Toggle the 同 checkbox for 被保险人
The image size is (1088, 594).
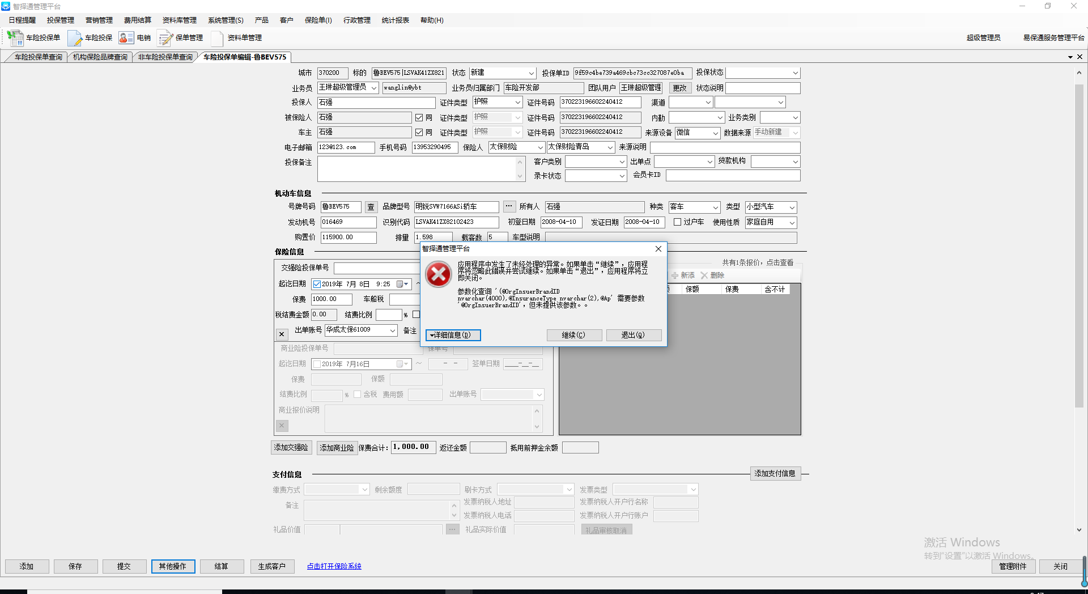419,117
